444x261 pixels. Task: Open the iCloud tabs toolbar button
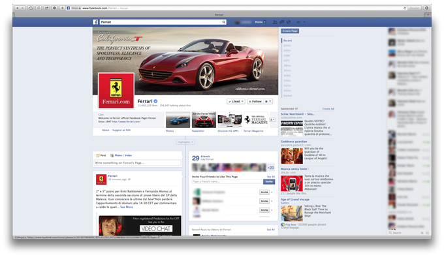click(x=31, y=8)
